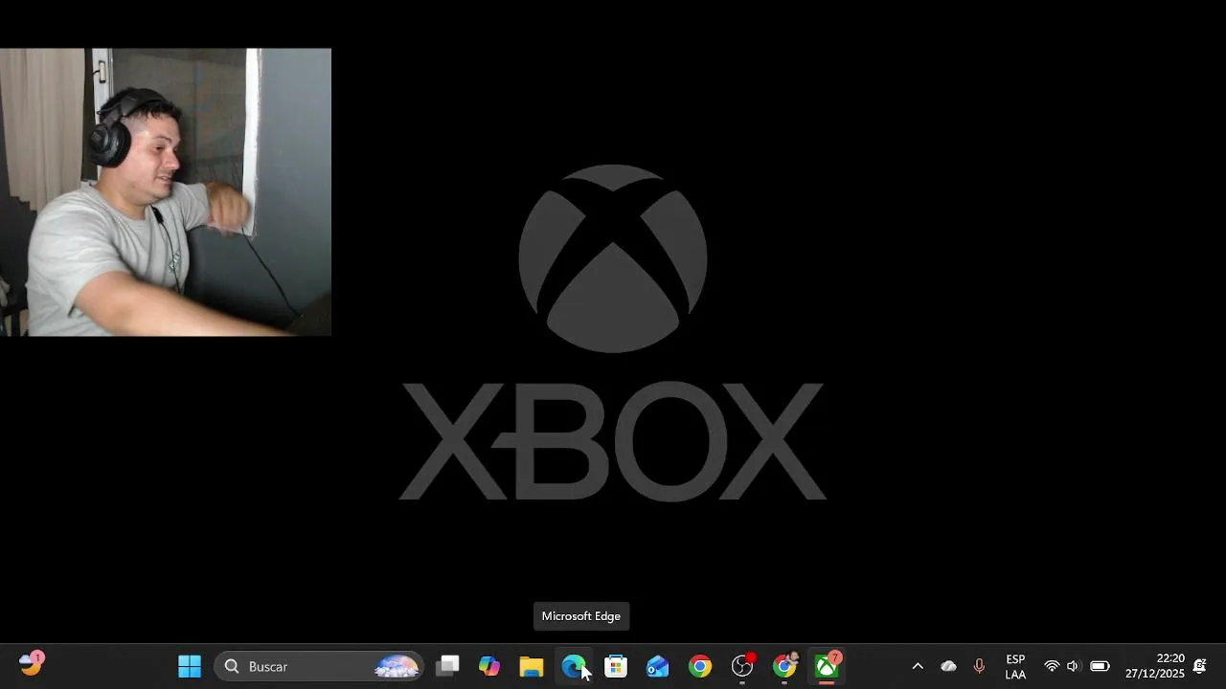Open the Chrome icon with profile picture
Screen dimensions: 1226x689
click(x=784, y=666)
